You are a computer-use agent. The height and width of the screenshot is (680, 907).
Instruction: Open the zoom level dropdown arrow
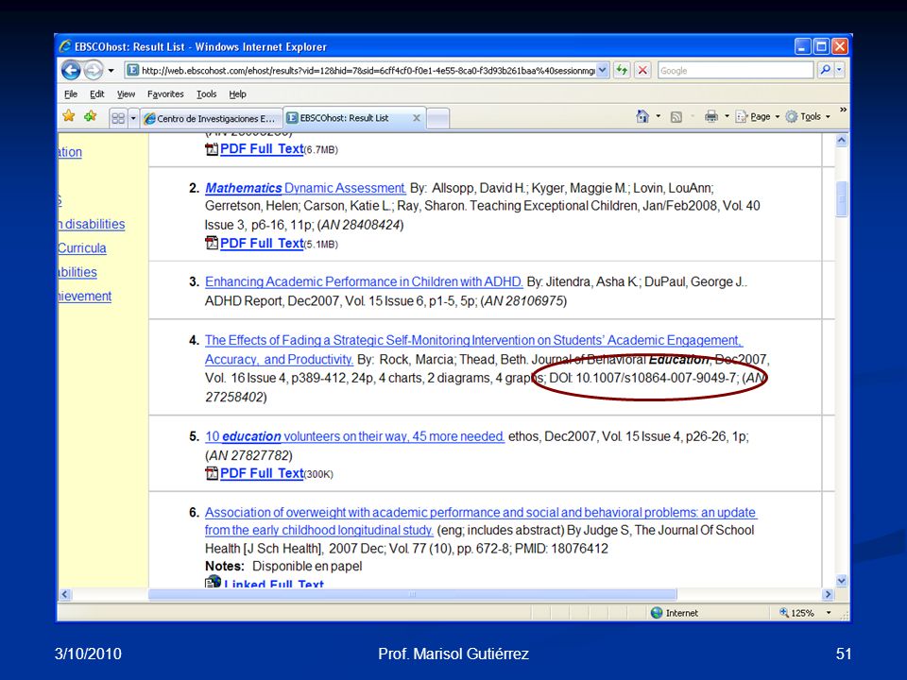pos(829,613)
